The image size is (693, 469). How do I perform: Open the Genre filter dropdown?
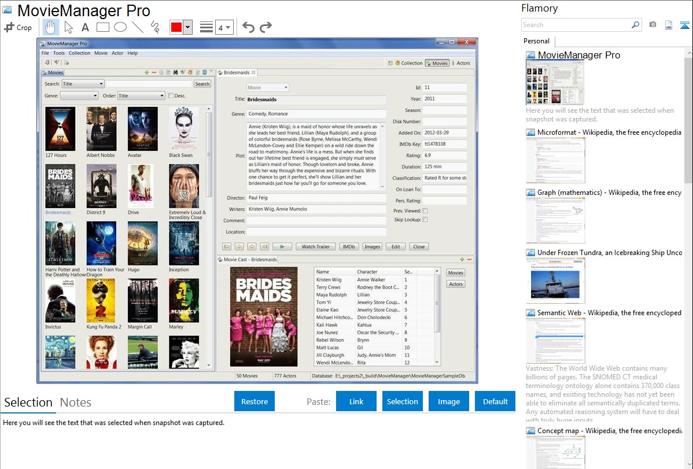79,96
